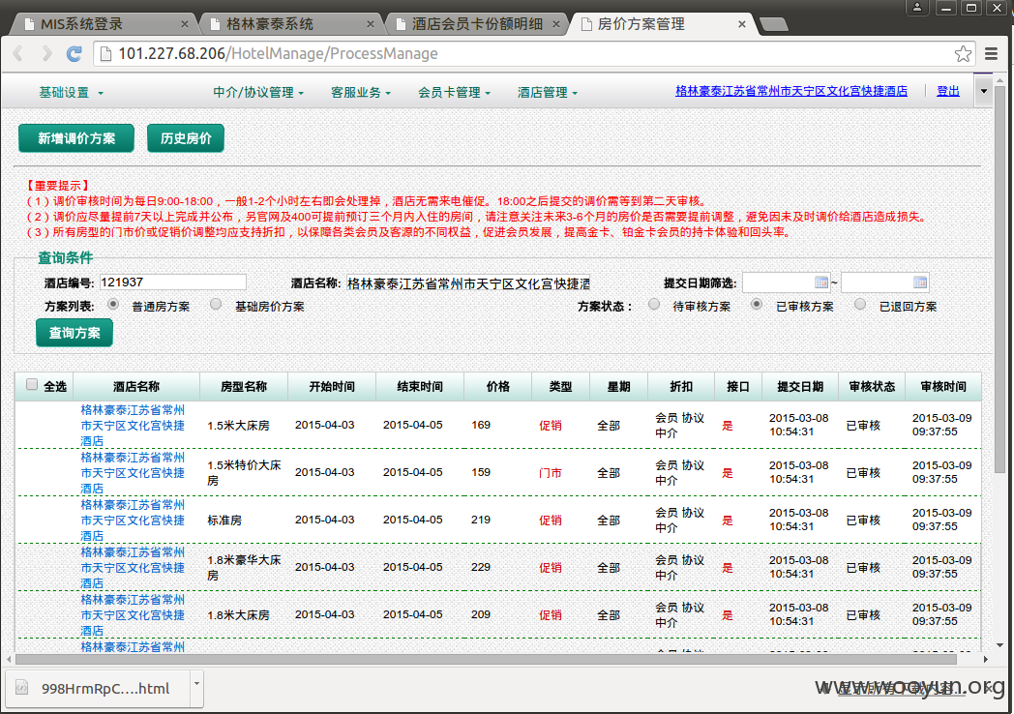Click the scroll-down arrow of vertical scrollbar
The width and height of the screenshot is (1014, 714).
(999, 644)
